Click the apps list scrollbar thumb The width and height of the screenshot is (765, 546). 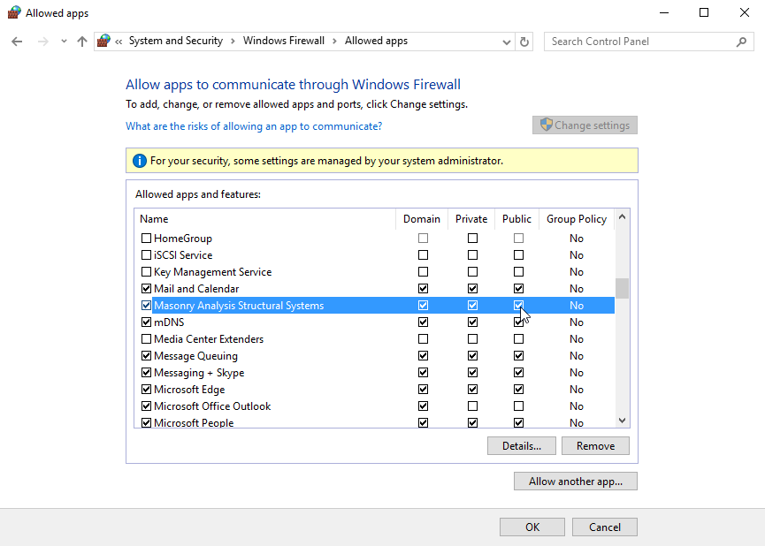coord(622,288)
